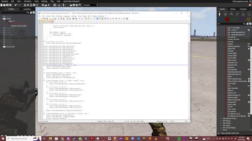Open the asset search mode dropdown arrow

219,24
